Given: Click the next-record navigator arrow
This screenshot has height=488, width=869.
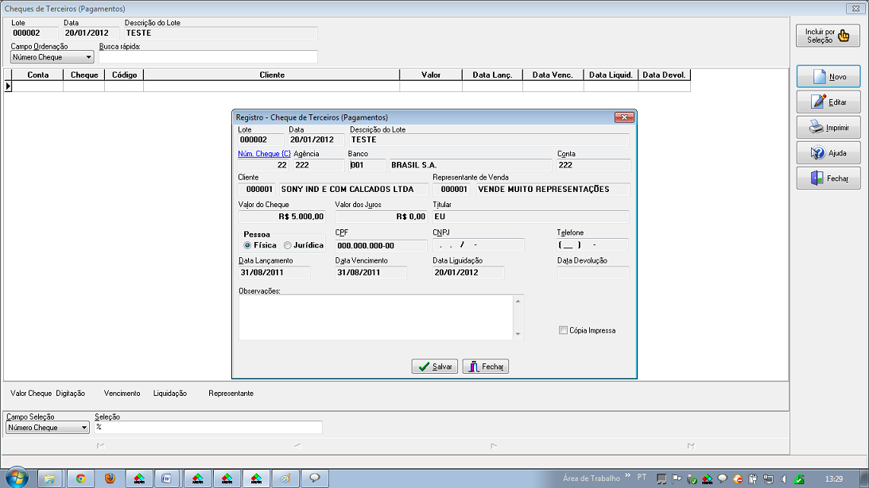Looking at the screenshot, I should [494, 445].
